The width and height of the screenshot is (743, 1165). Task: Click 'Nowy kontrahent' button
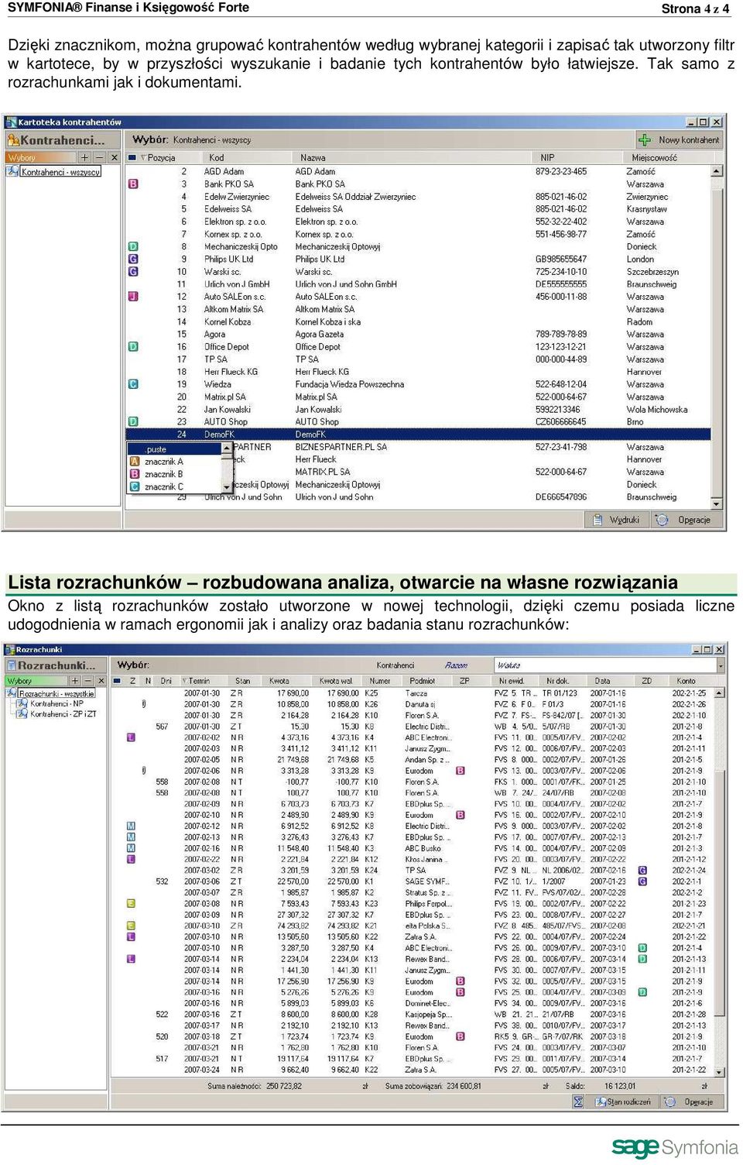679,140
